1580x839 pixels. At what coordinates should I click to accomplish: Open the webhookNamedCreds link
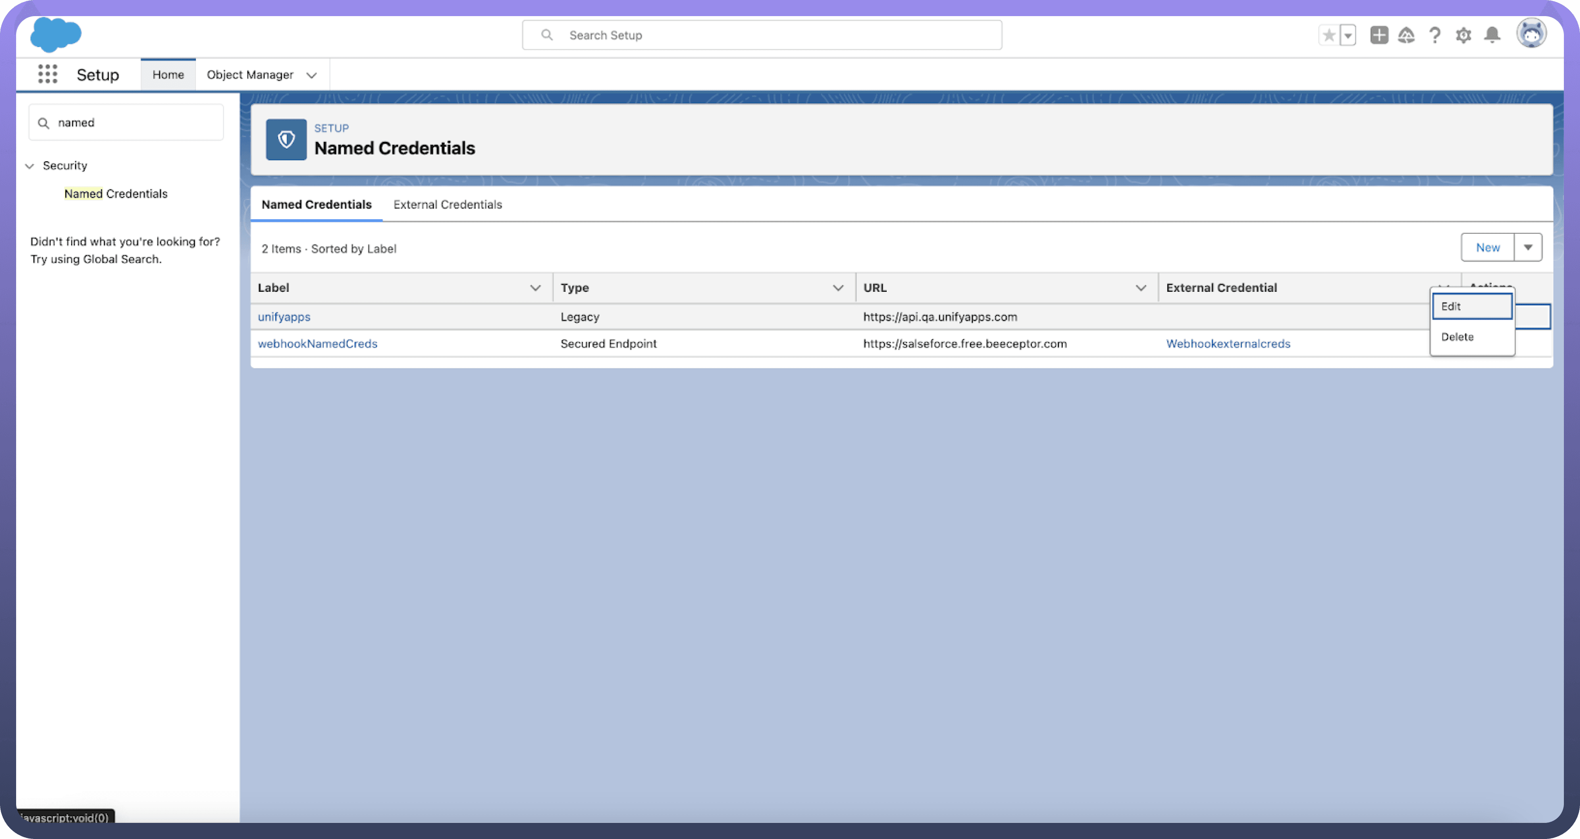(x=317, y=343)
